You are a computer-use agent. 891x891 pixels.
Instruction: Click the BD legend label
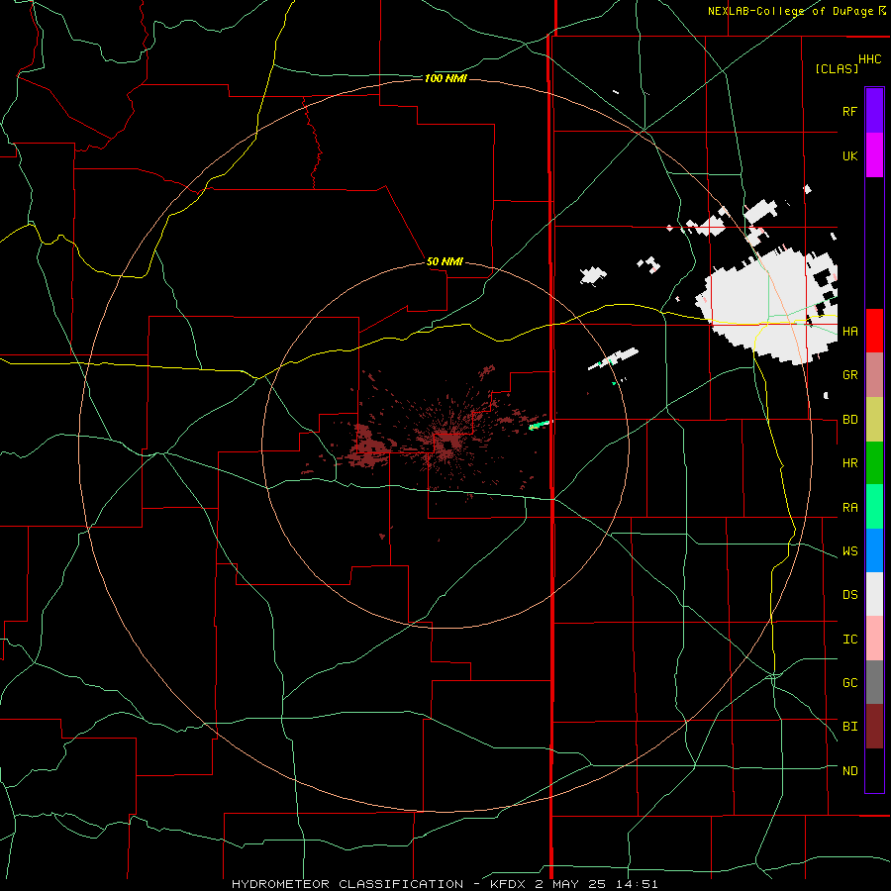pos(849,420)
